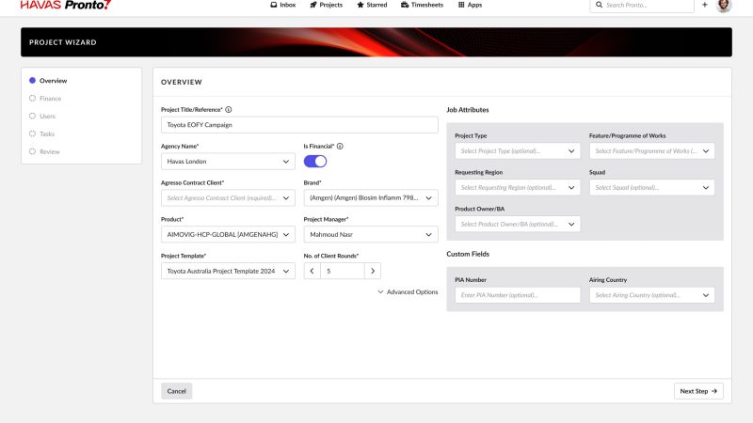
Task: Focus the Search Pronto field
Action: click(x=642, y=5)
